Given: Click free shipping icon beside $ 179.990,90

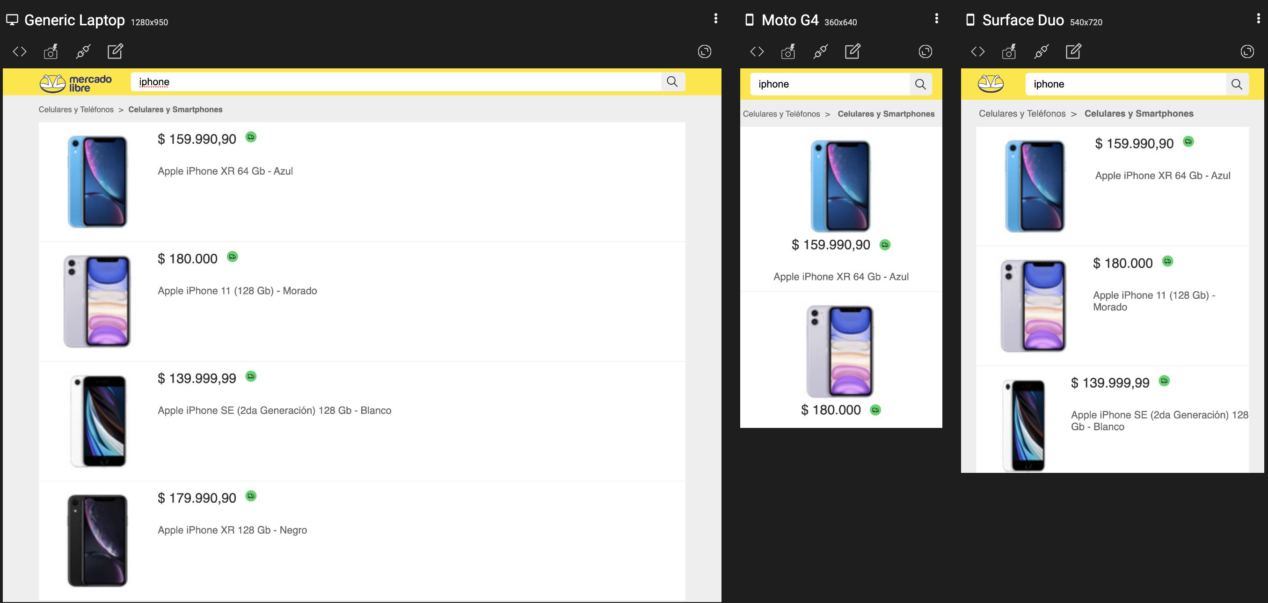Looking at the screenshot, I should 251,496.
